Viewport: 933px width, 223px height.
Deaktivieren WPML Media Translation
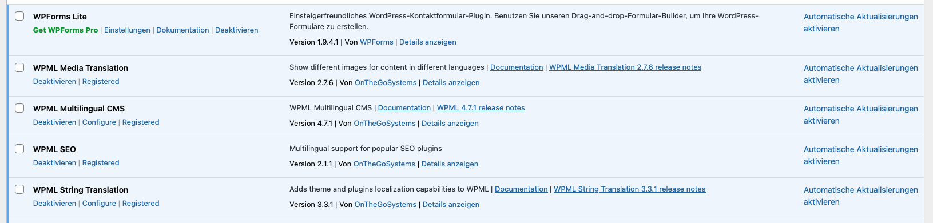click(54, 81)
